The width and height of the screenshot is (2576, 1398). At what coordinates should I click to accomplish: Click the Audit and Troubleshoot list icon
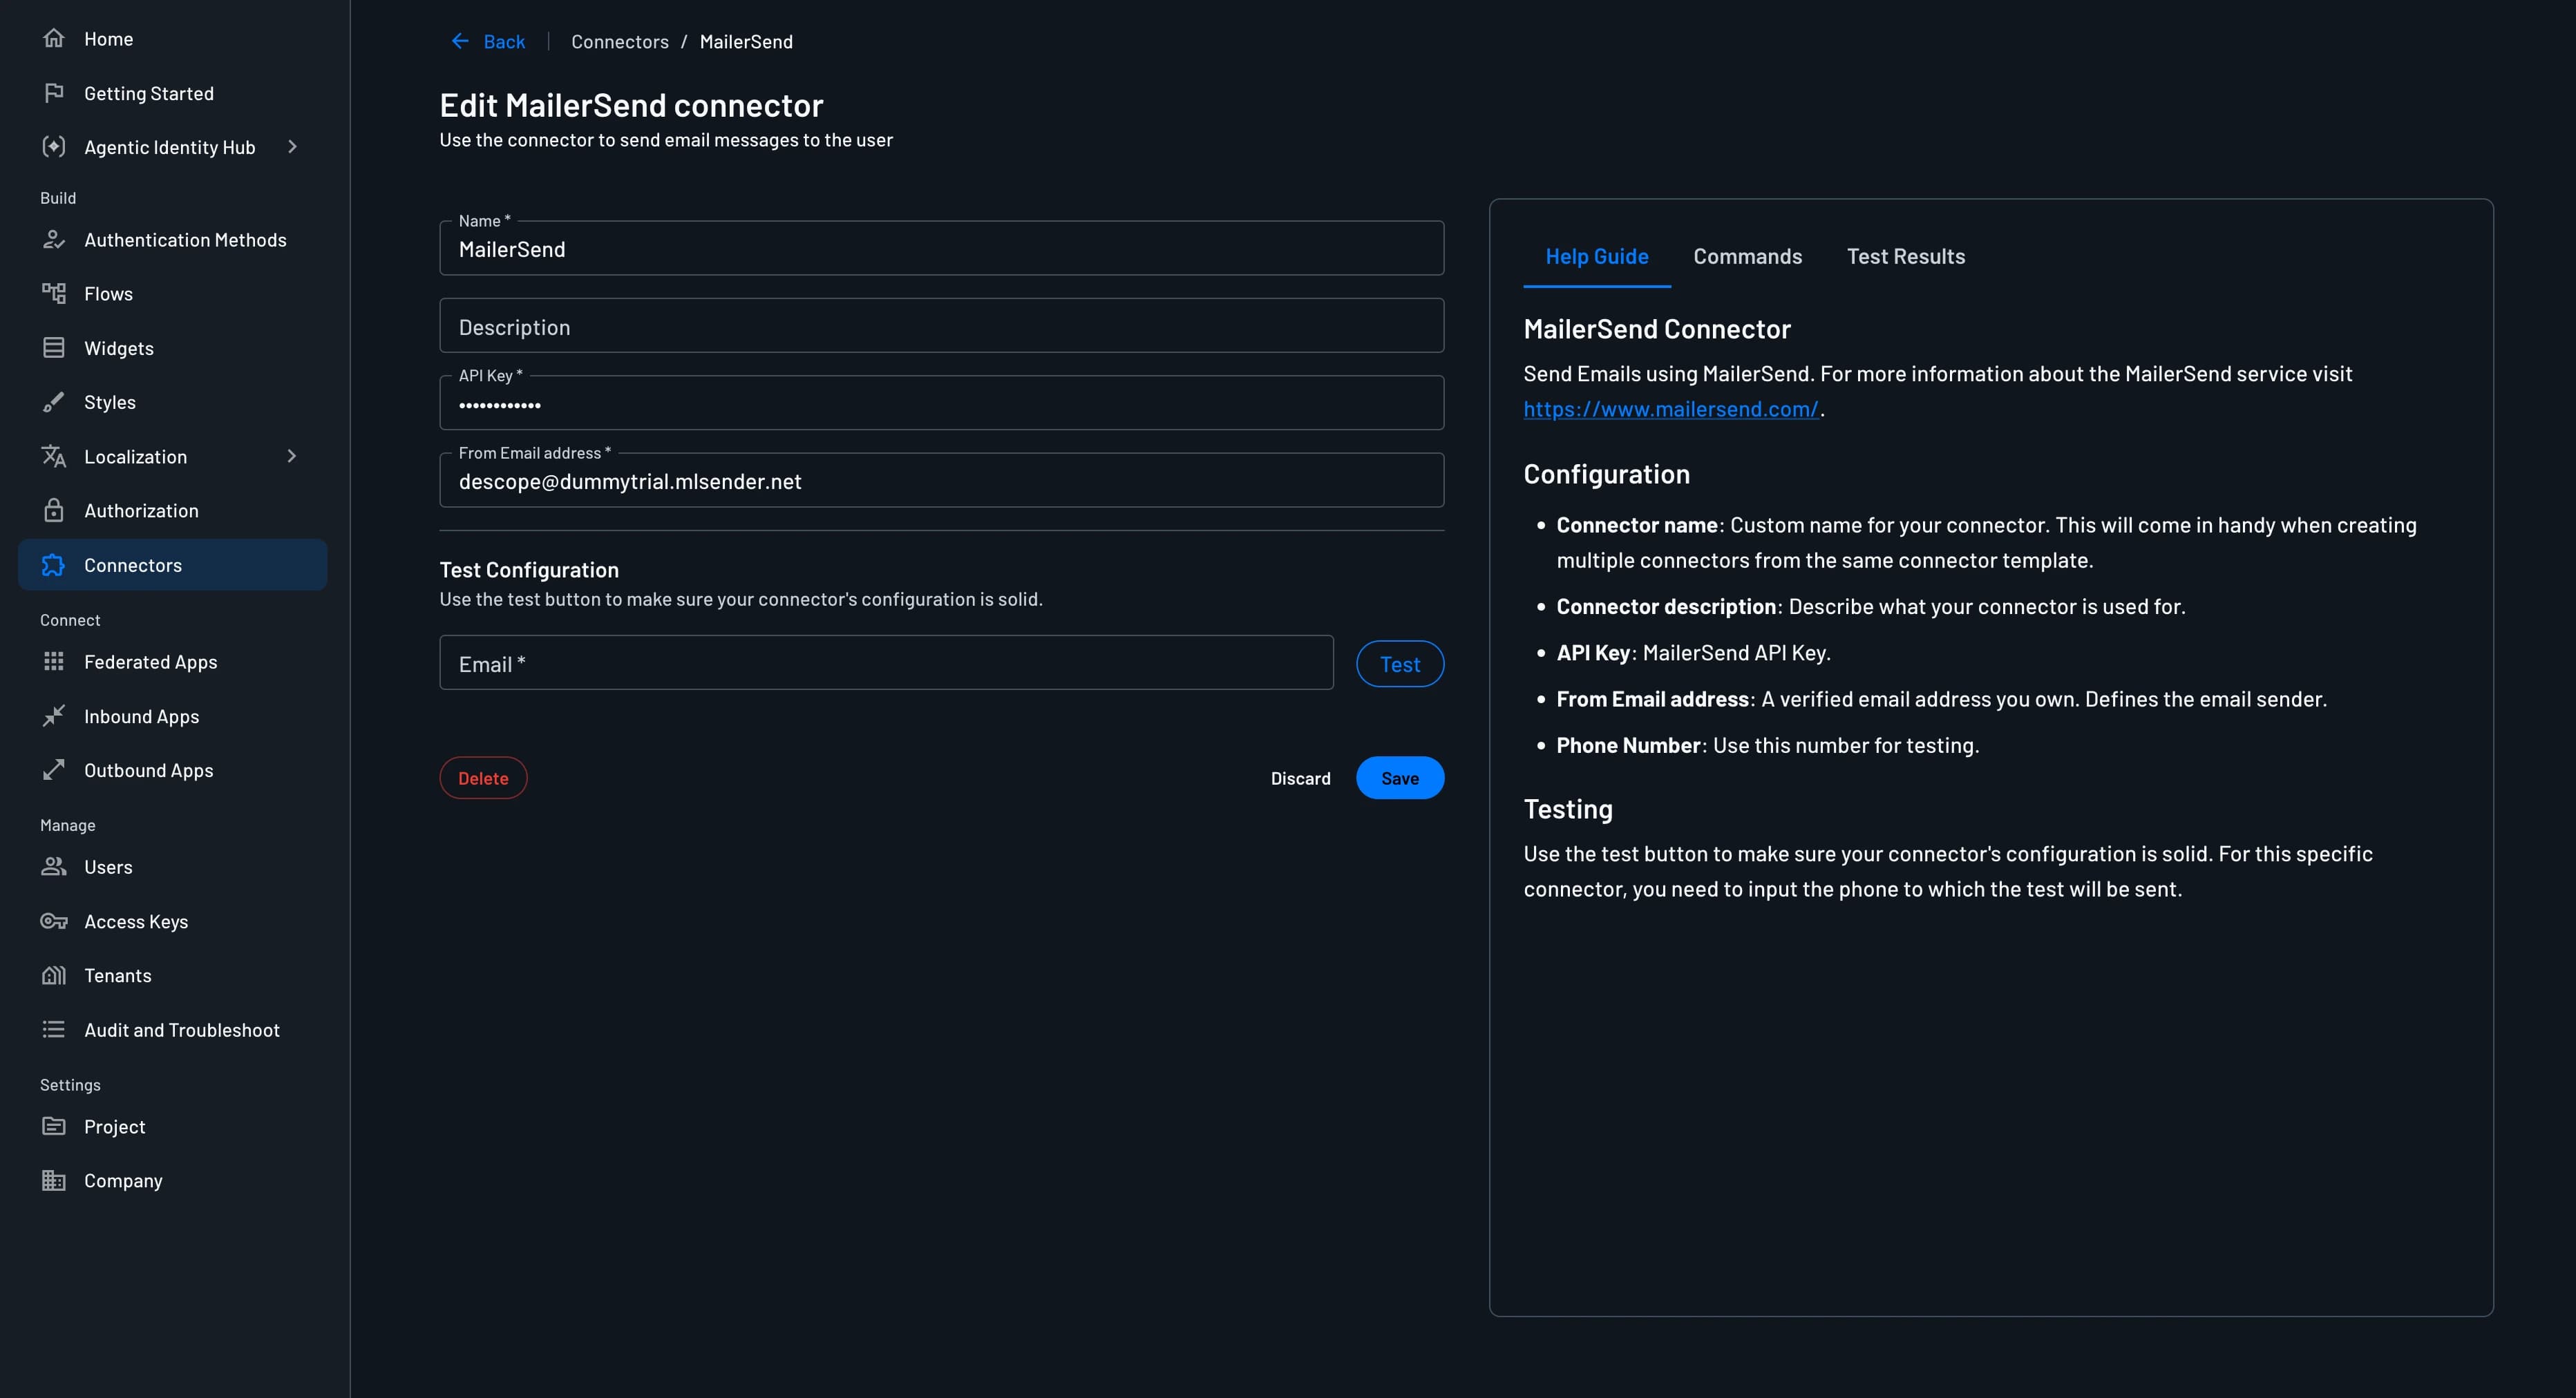[x=54, y=1029]
